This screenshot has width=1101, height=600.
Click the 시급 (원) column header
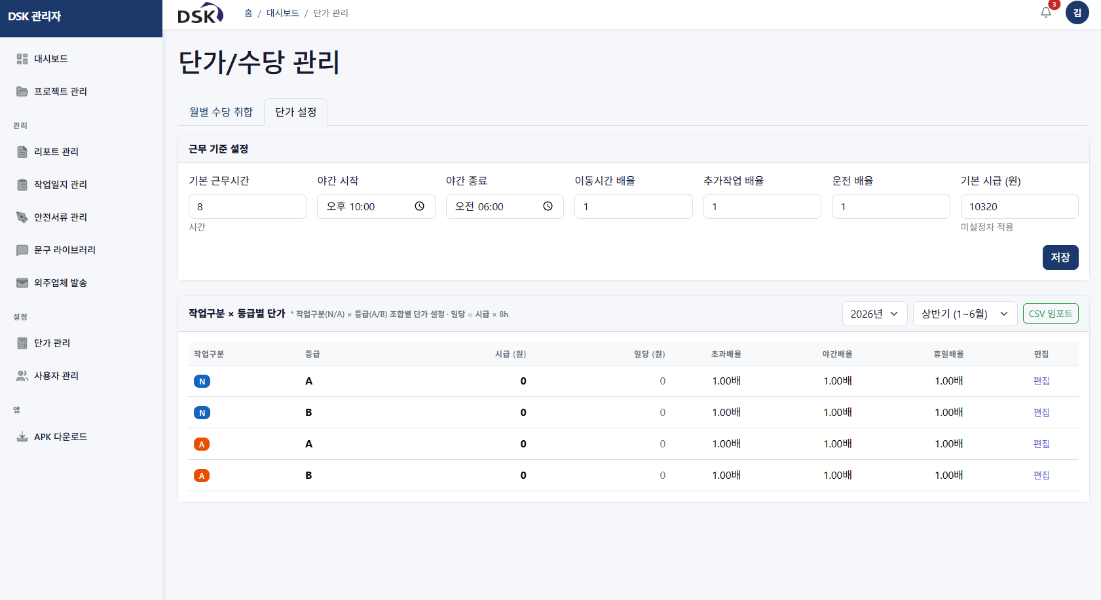(510, 354)
